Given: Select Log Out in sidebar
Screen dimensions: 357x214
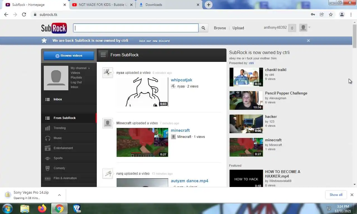Looking at the screenshot, I should pyautogui.click(x=76, y=82).
